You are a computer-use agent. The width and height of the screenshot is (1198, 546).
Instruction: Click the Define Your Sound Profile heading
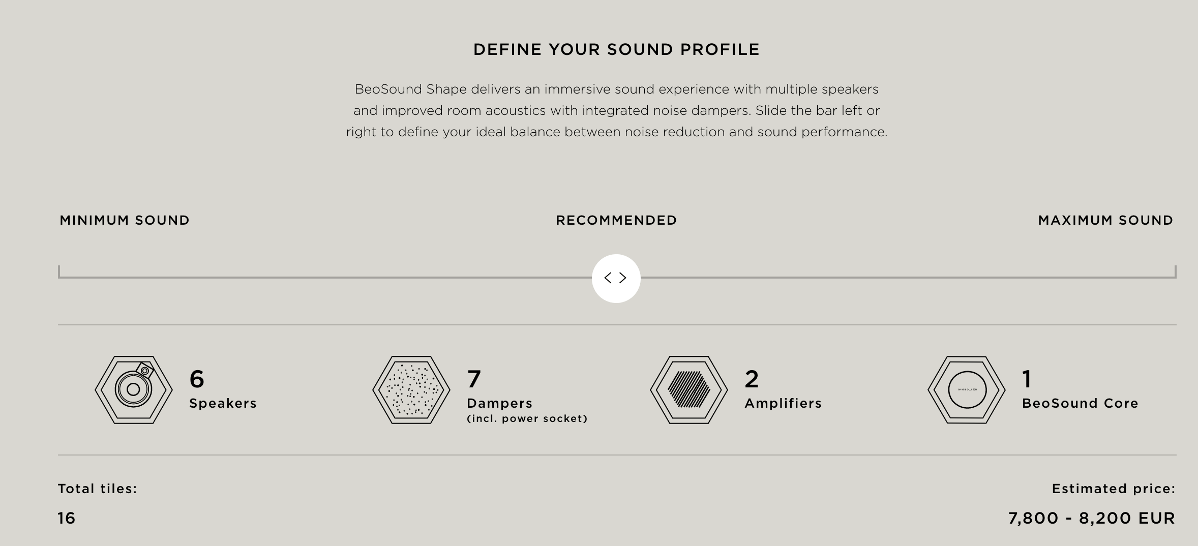tap(616, 49)
